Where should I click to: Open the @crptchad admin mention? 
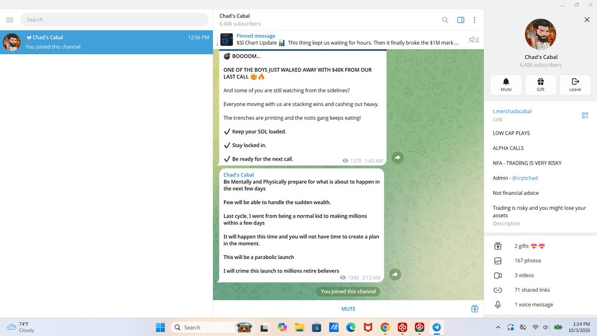pyautogui.click(x=525, y=178)
